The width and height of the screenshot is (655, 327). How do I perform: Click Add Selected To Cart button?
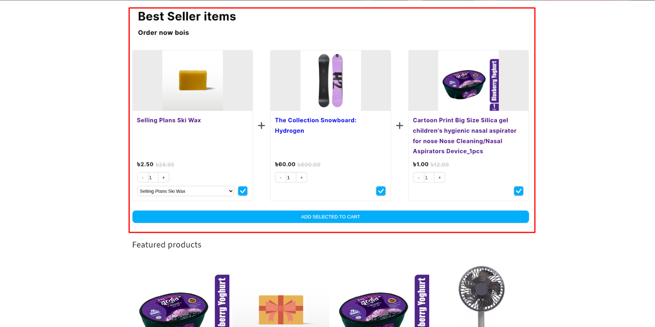(330, 217)
